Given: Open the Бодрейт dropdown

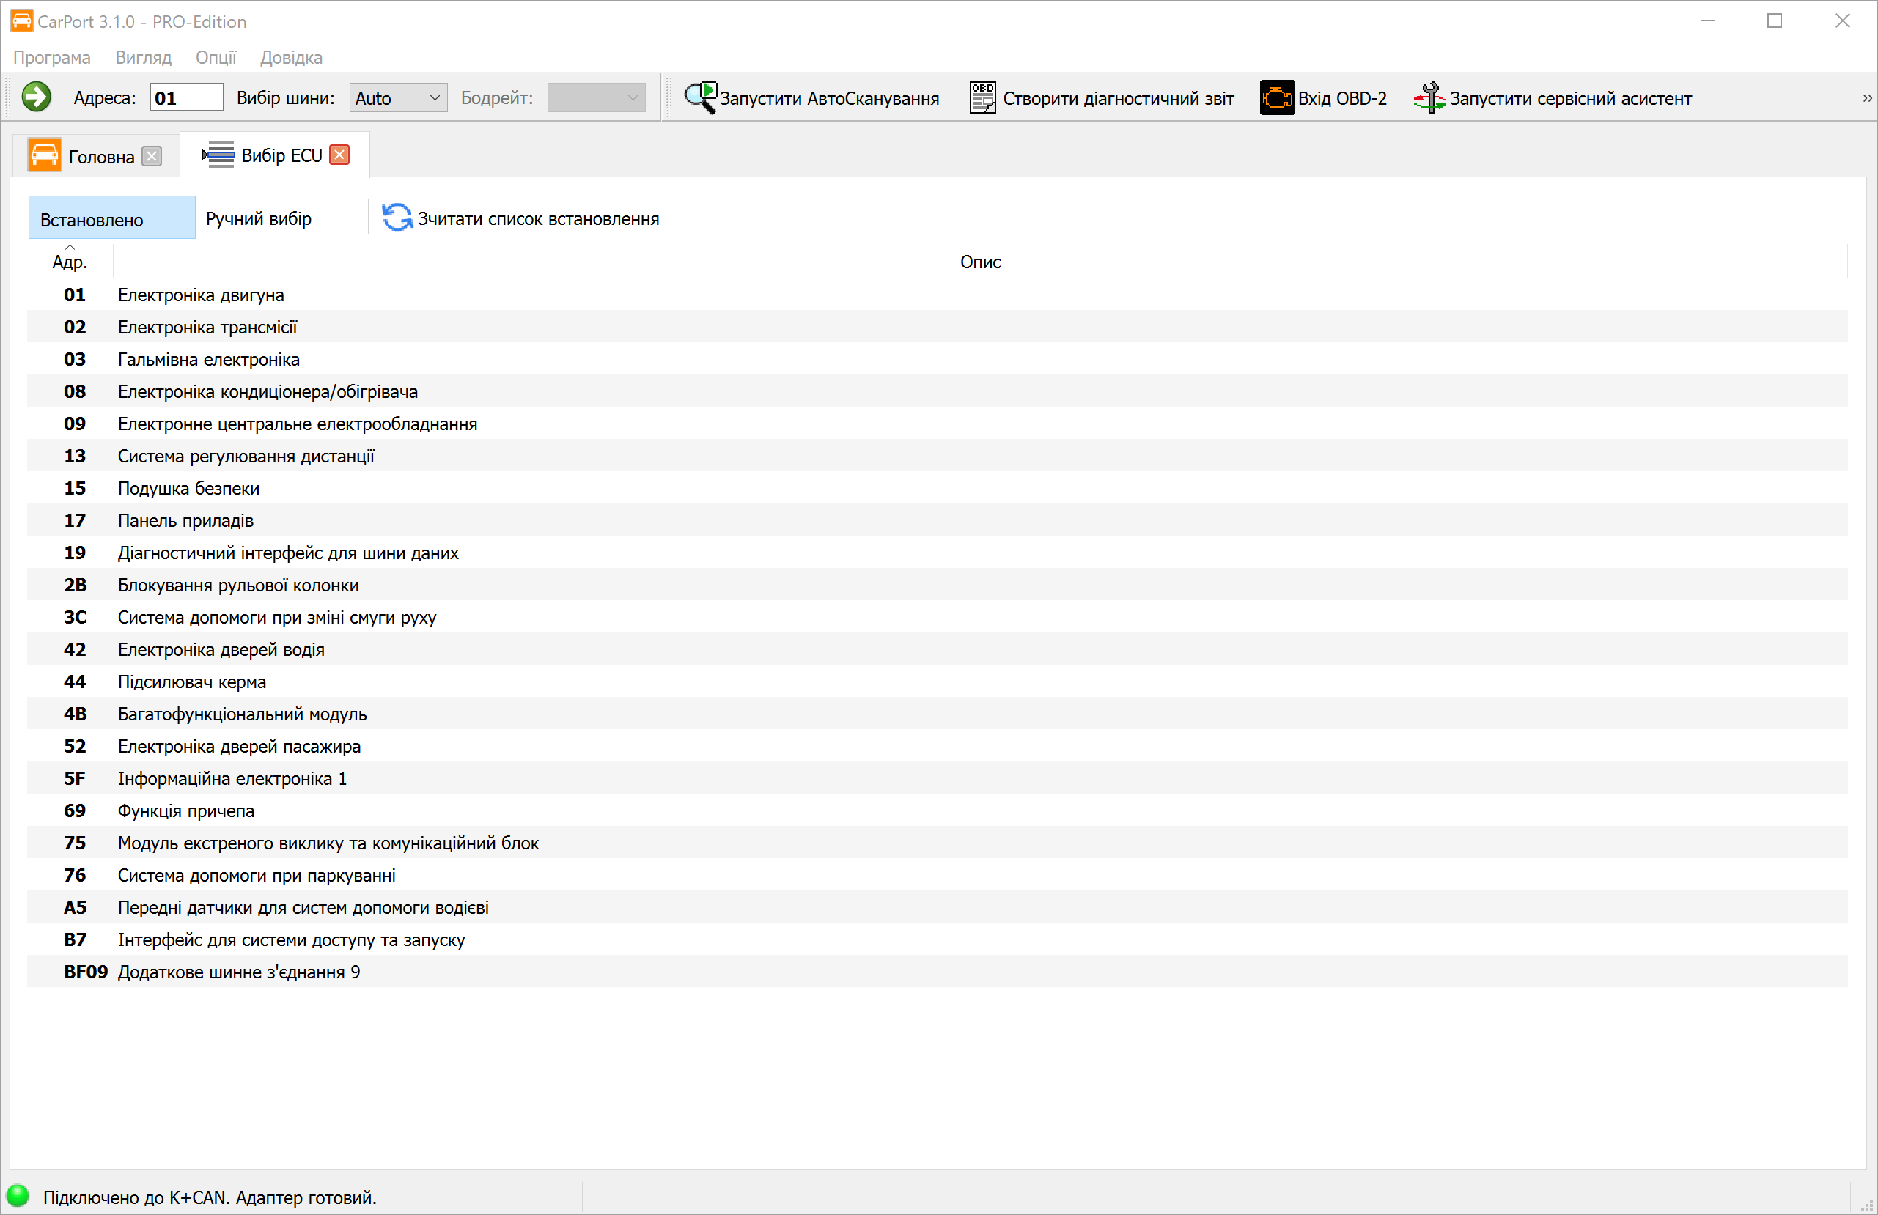Looking at the screenshot, I should click(x=596, y=98).
